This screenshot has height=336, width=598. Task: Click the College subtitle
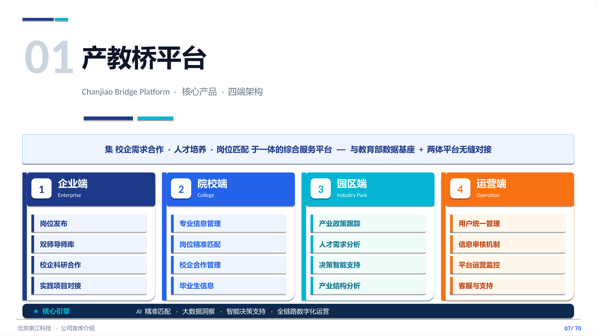pos(206,195)
